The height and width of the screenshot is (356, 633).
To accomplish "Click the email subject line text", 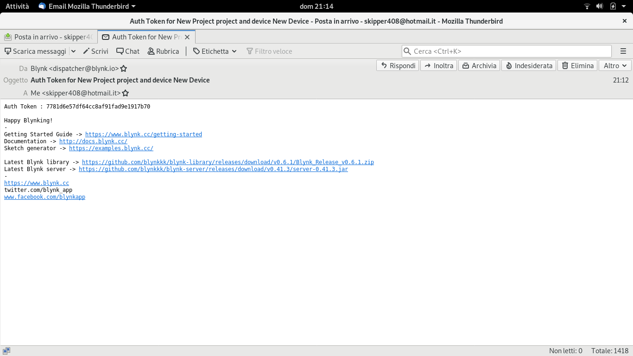I will (x=120, y=80).
